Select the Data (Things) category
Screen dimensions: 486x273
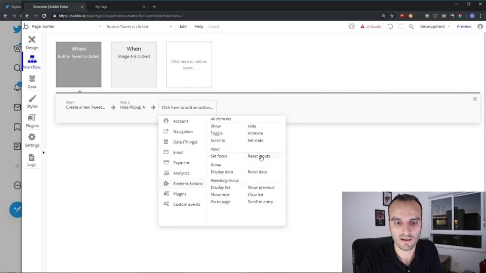[185, 142]
